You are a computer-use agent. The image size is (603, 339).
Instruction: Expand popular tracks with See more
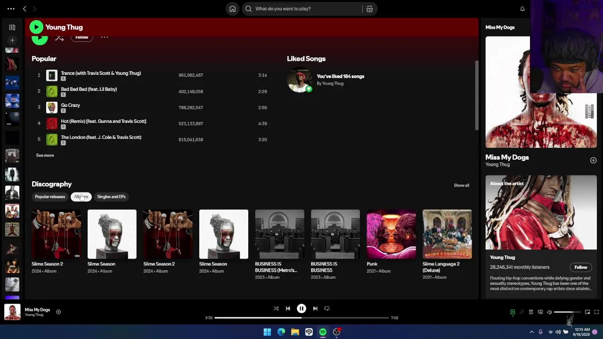(45, 155)
